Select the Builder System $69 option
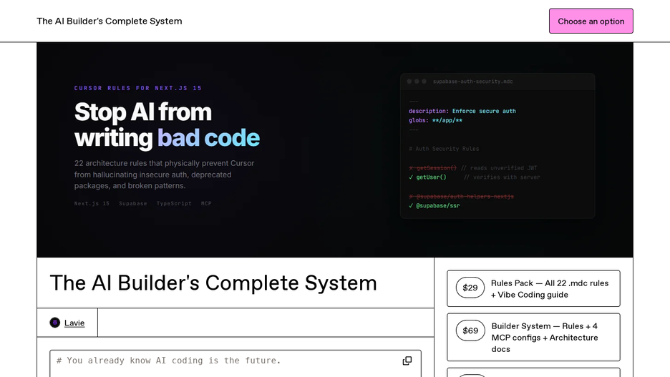The height and width of the screenshot is (377, 670). pyautogui.click(x=533, y=337)
